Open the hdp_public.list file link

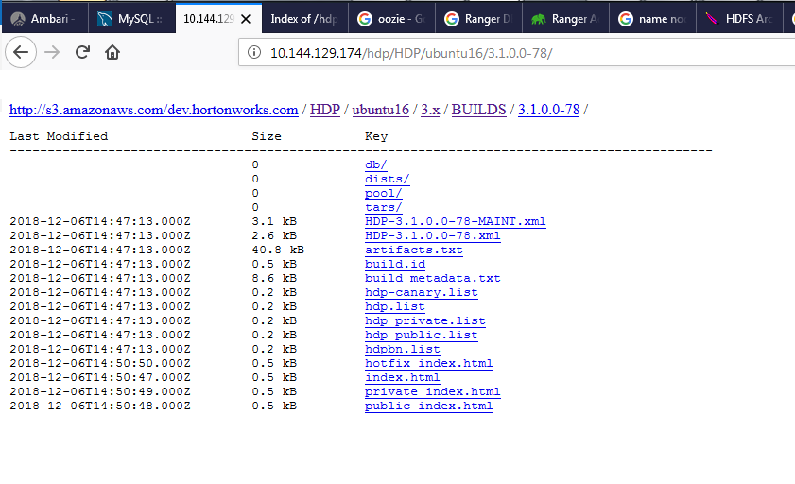click(422, 335)
